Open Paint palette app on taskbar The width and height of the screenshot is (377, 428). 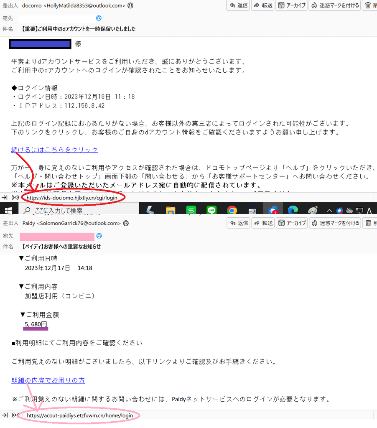pyautogui.click(x=313, y=210)
